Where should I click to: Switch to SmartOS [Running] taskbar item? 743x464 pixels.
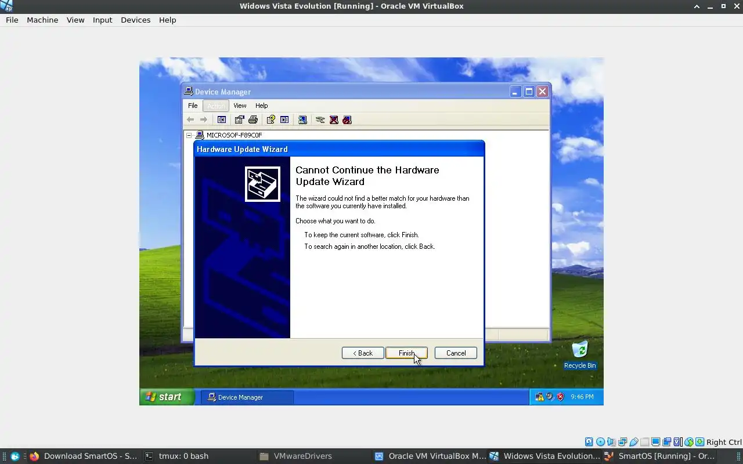659,456
